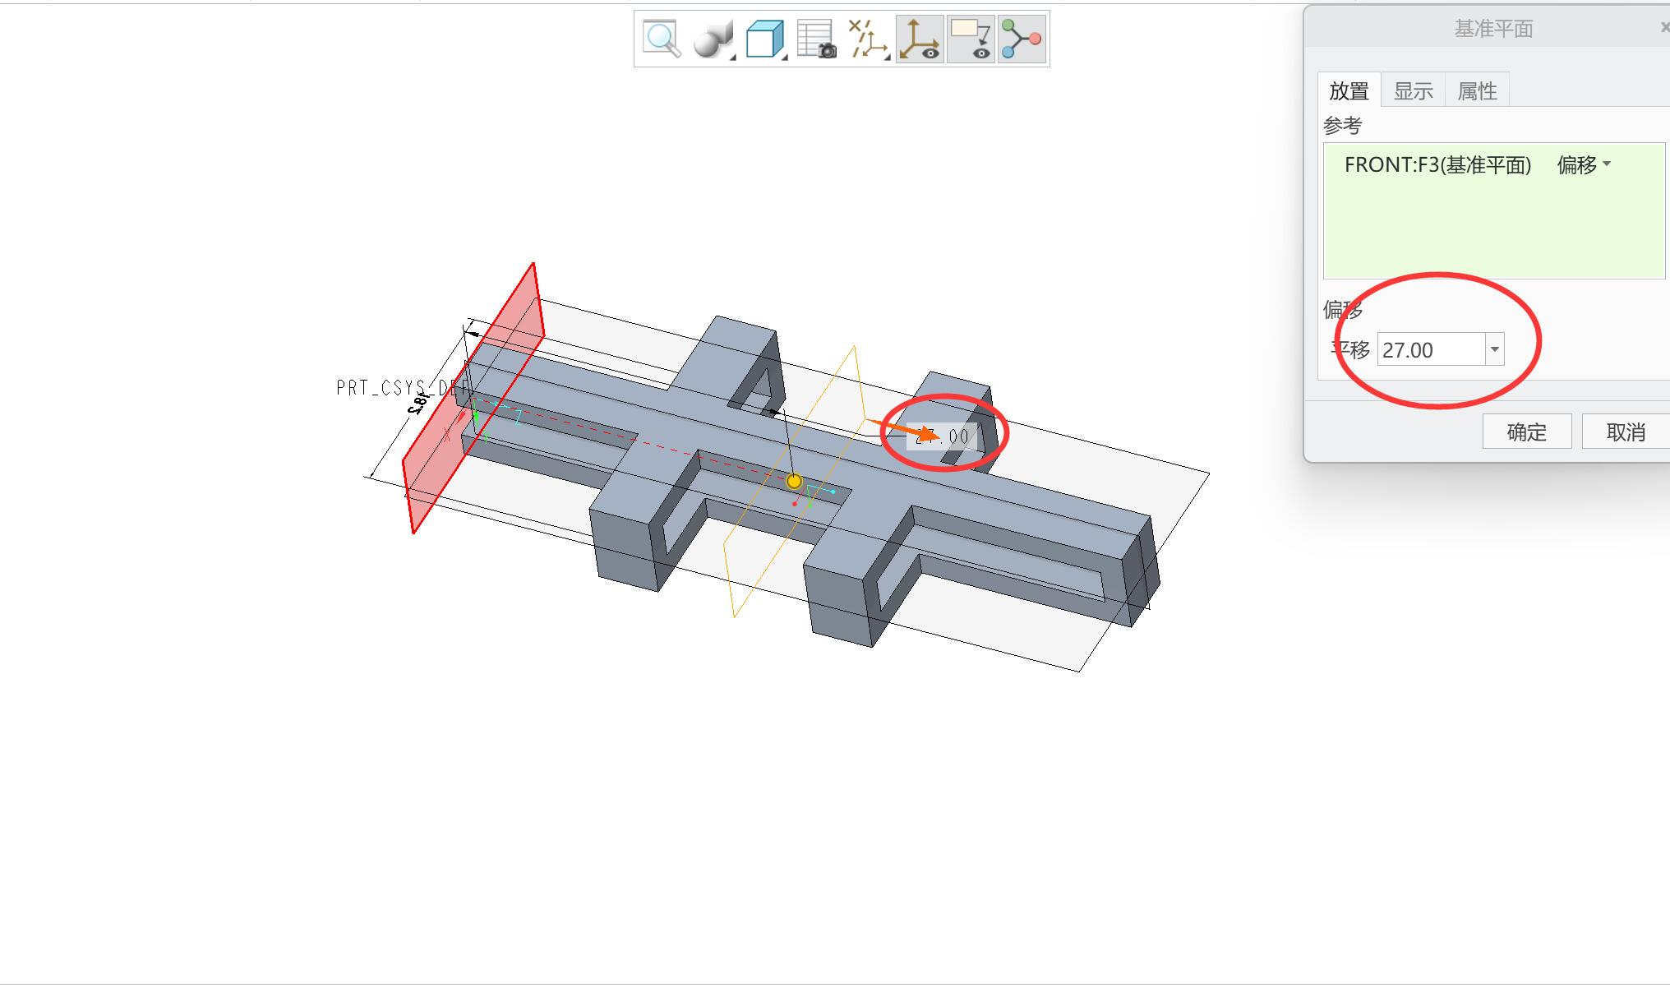
Task: Click the yellow drag handle on model
Action: (x=794, y=482)
